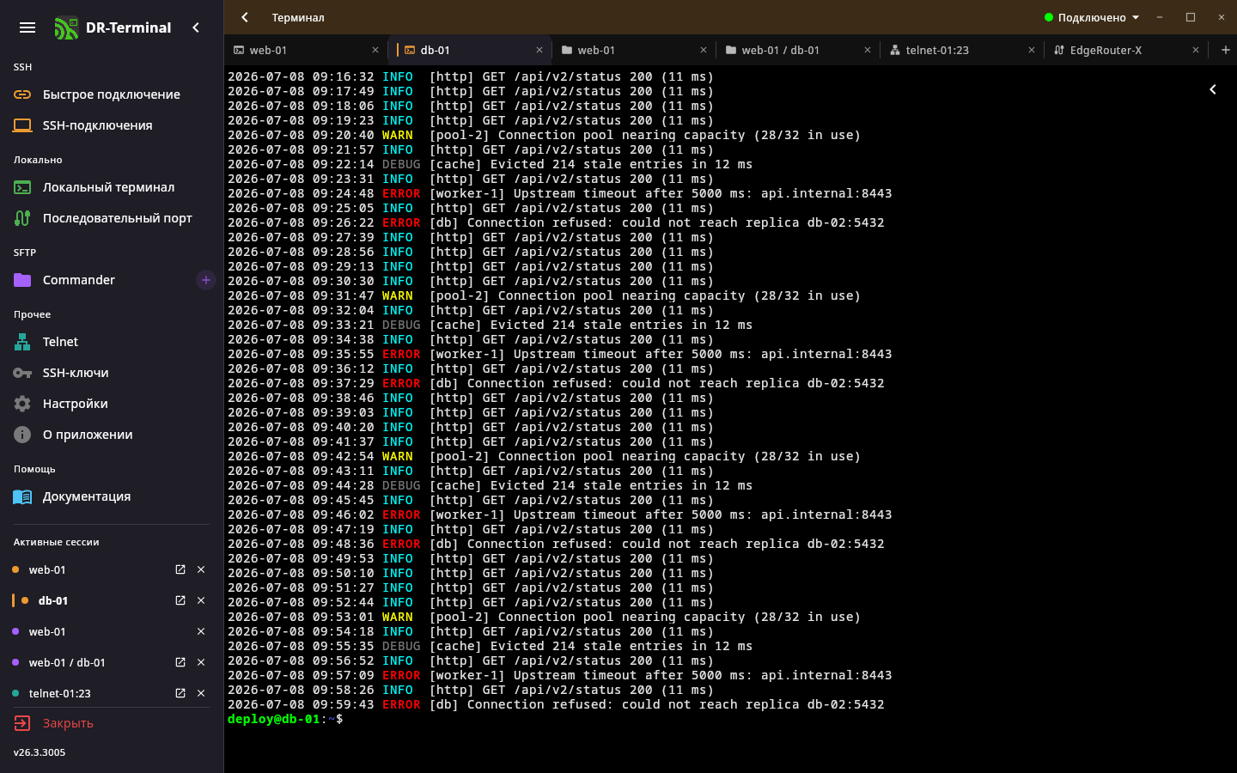Open Настройки
Screen dimensions: 1237x773
(x=112, y=404)
